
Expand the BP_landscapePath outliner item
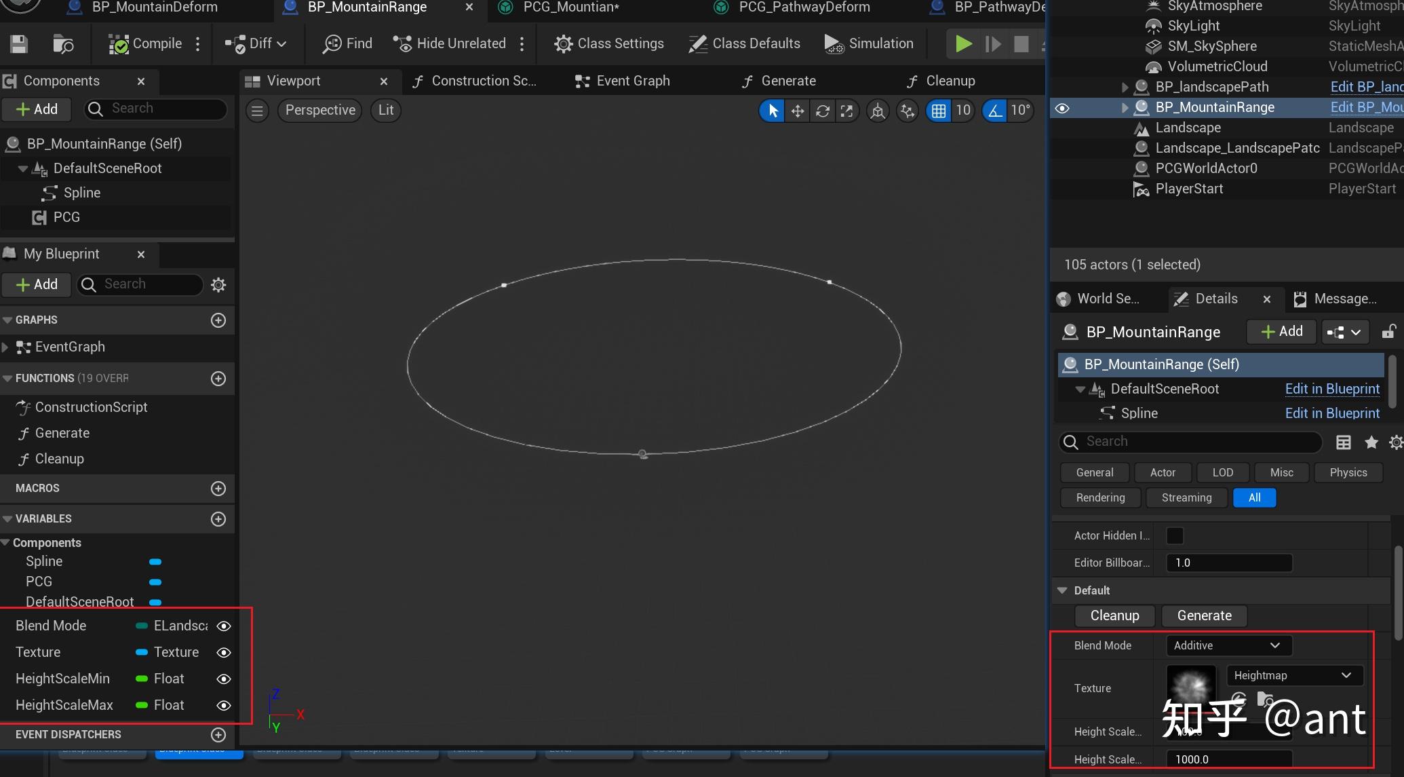coord(1125,87)
